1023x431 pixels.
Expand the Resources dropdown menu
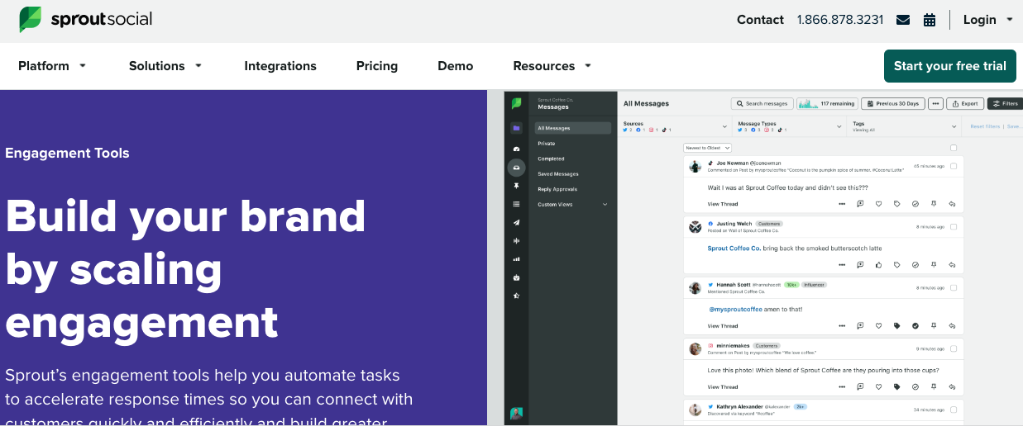point(552,66)
